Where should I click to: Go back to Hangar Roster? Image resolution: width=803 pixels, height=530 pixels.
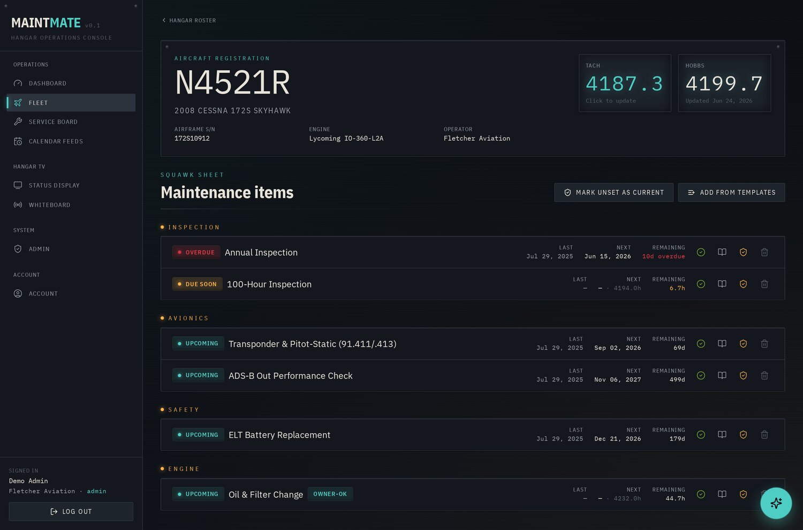(189, 20)
